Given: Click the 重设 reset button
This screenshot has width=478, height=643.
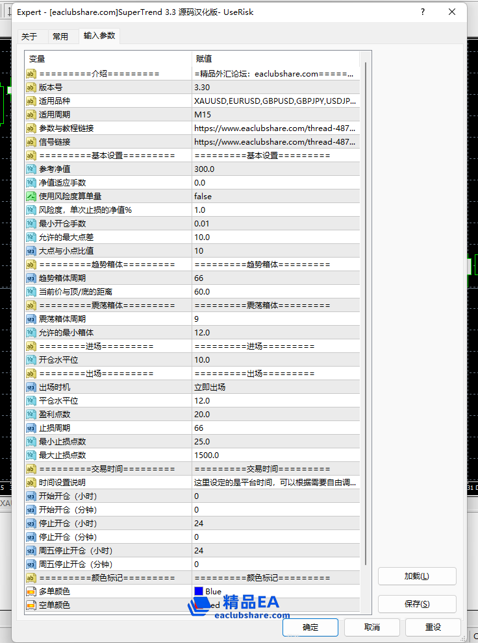Looking at the screenshot, I should click(433, 627).
